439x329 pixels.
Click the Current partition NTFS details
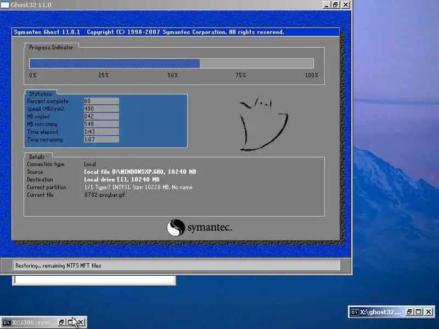pos(138,187)
